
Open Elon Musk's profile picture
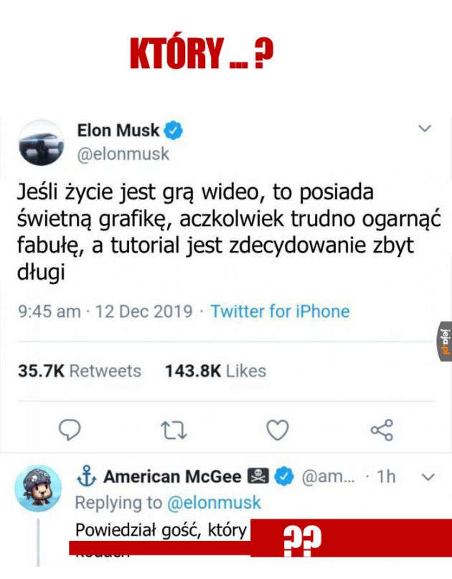(40, 143)
